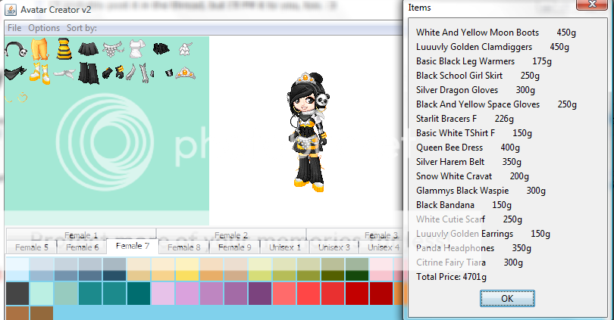Viewport: 614px width, 320px height.
Task: Open the File menu
Action: pos(14,28)
